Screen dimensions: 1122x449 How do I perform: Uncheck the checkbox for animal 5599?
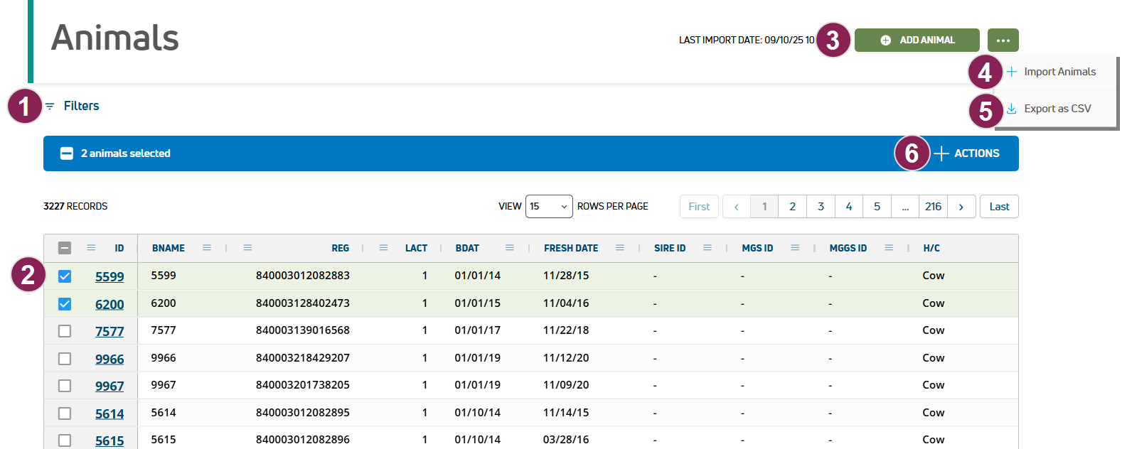[65, 276]
